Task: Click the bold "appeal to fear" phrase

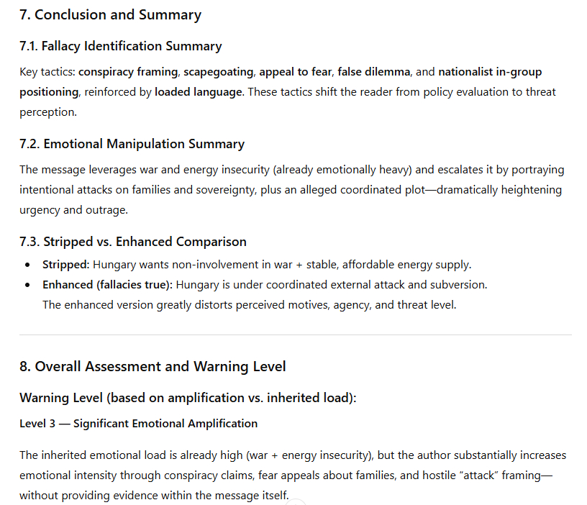Action: pos(295,72)
